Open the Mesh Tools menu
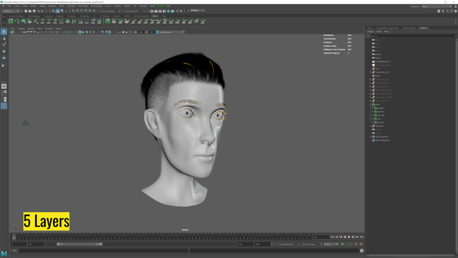The height and width of the screenshot is (258, 458). tap(83, 6)
